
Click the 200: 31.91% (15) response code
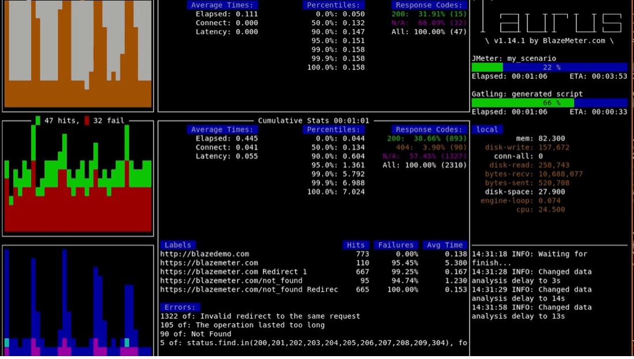coord(429,14)
